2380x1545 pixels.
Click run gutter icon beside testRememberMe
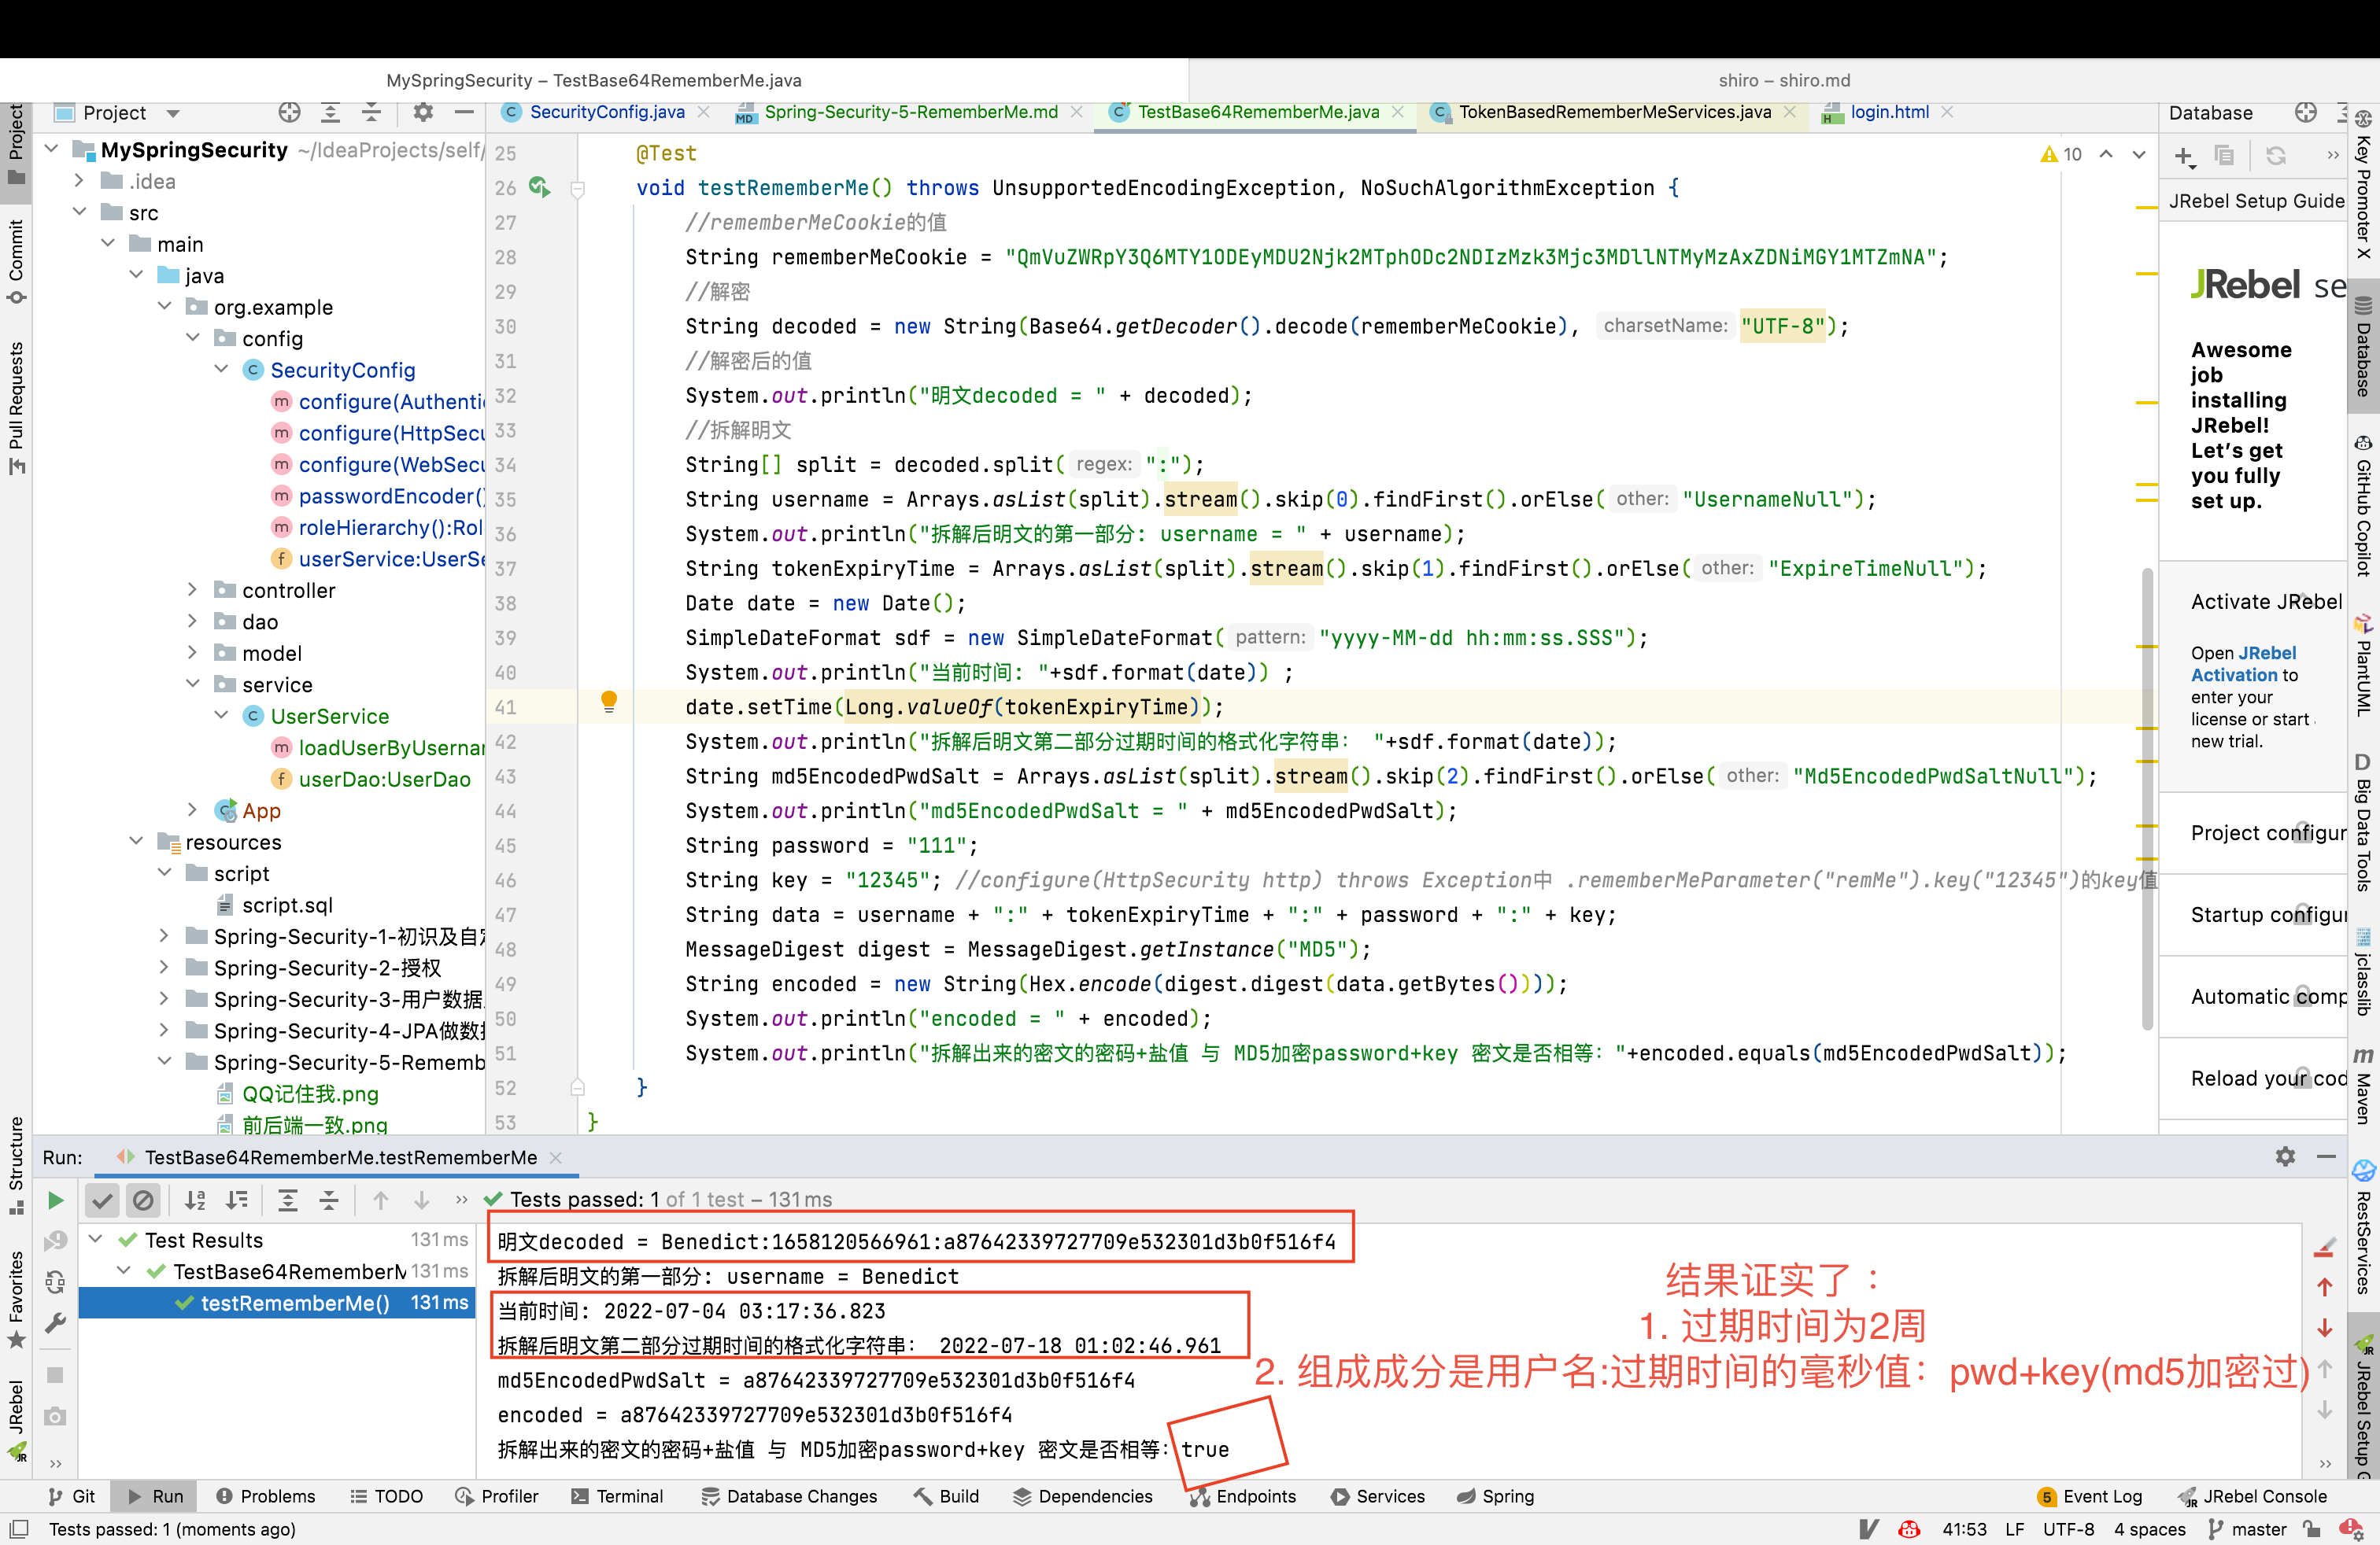click(539, 187)
